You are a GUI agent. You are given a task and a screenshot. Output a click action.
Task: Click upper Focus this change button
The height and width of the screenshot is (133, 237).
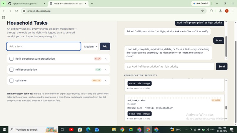(139, 83)
